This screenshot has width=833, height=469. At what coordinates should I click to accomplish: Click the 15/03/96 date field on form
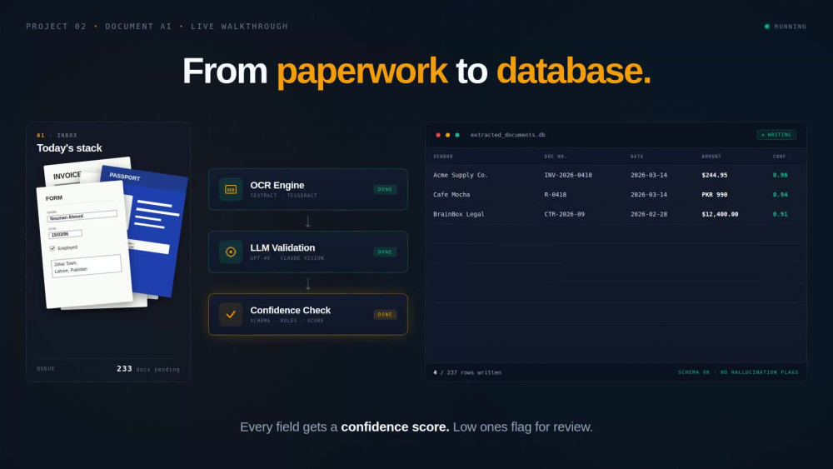tap(65, 234)
